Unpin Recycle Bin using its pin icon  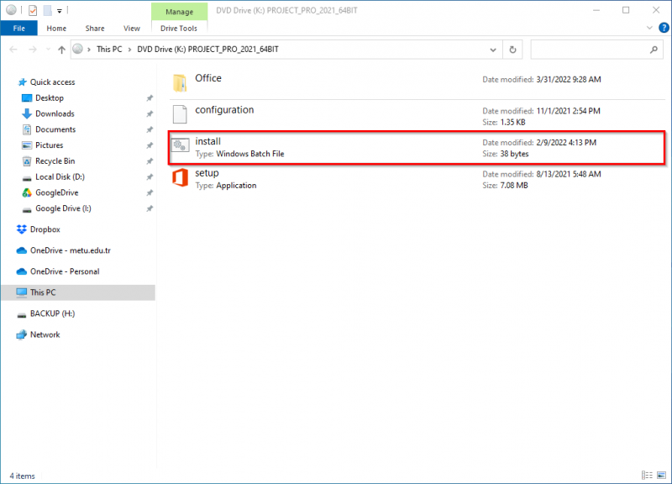pyautogui.click(x=150, y=161)
